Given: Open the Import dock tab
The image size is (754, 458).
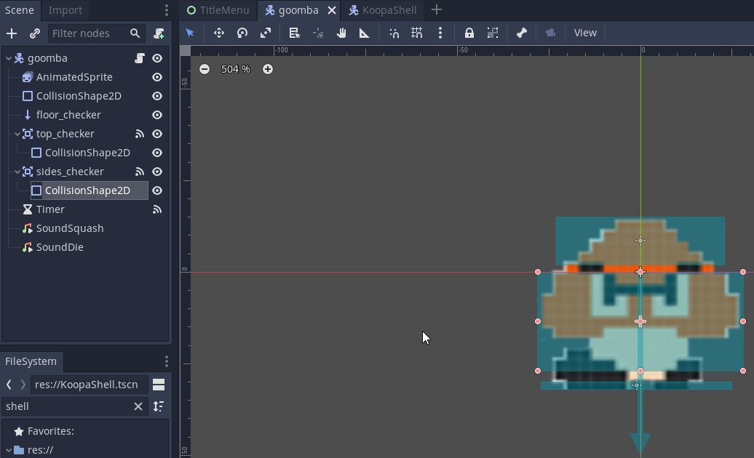Looking at the screenshot, I should click(x=65, y=10).
